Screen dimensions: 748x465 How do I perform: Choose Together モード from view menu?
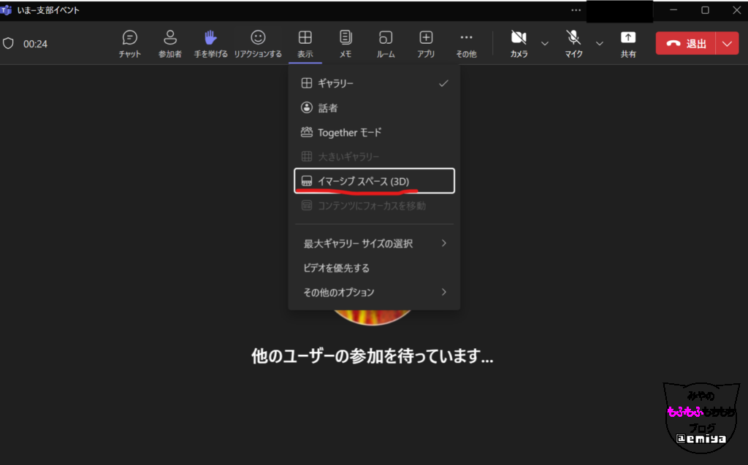(374, 132)
